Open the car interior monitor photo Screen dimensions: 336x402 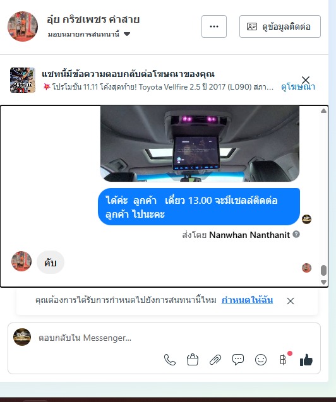point(200,144)
